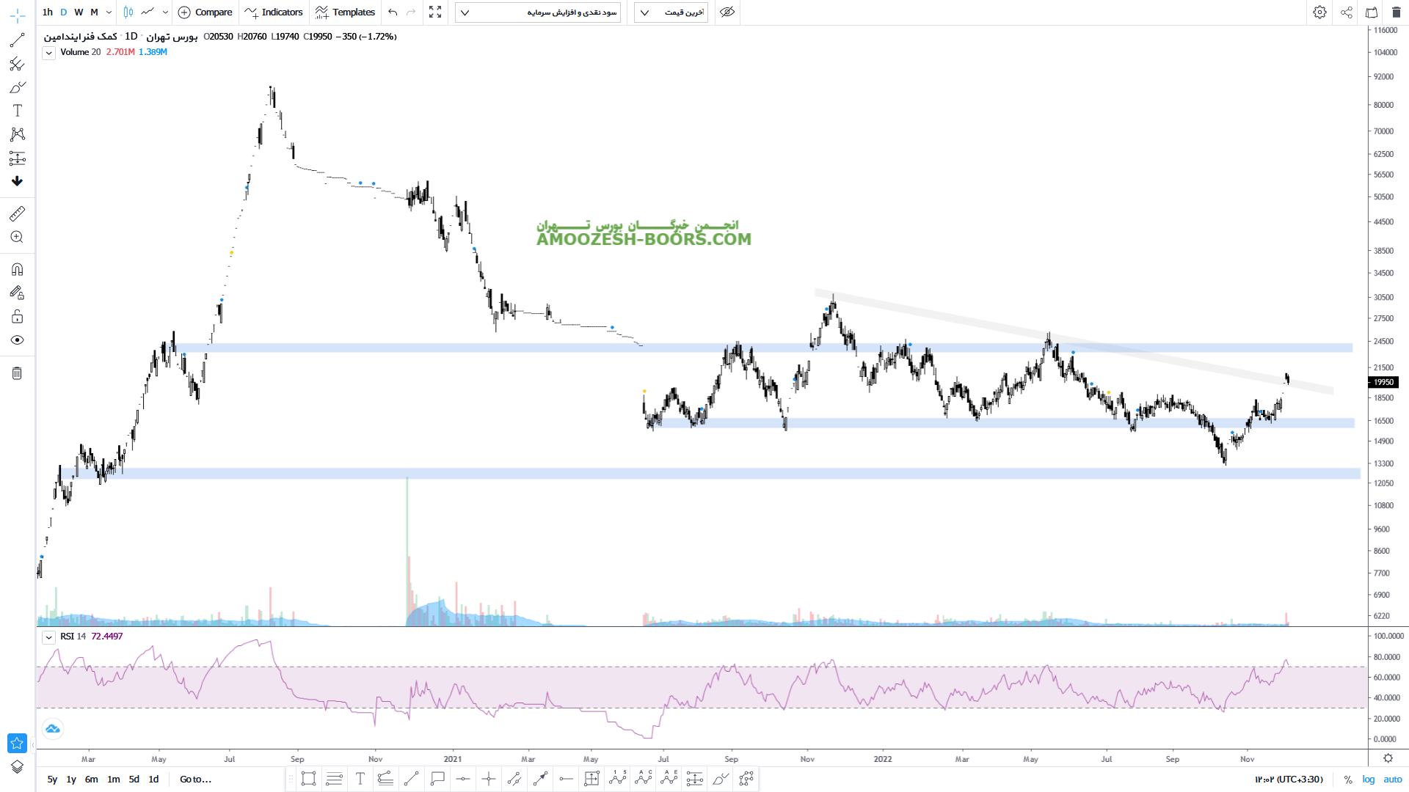Click the Go to date button
The width and height of the screenshot is (1409, 792).
pos(195,780)
